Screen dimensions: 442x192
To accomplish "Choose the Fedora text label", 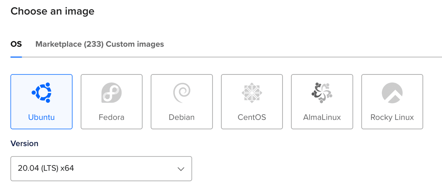I will [112, 118].
